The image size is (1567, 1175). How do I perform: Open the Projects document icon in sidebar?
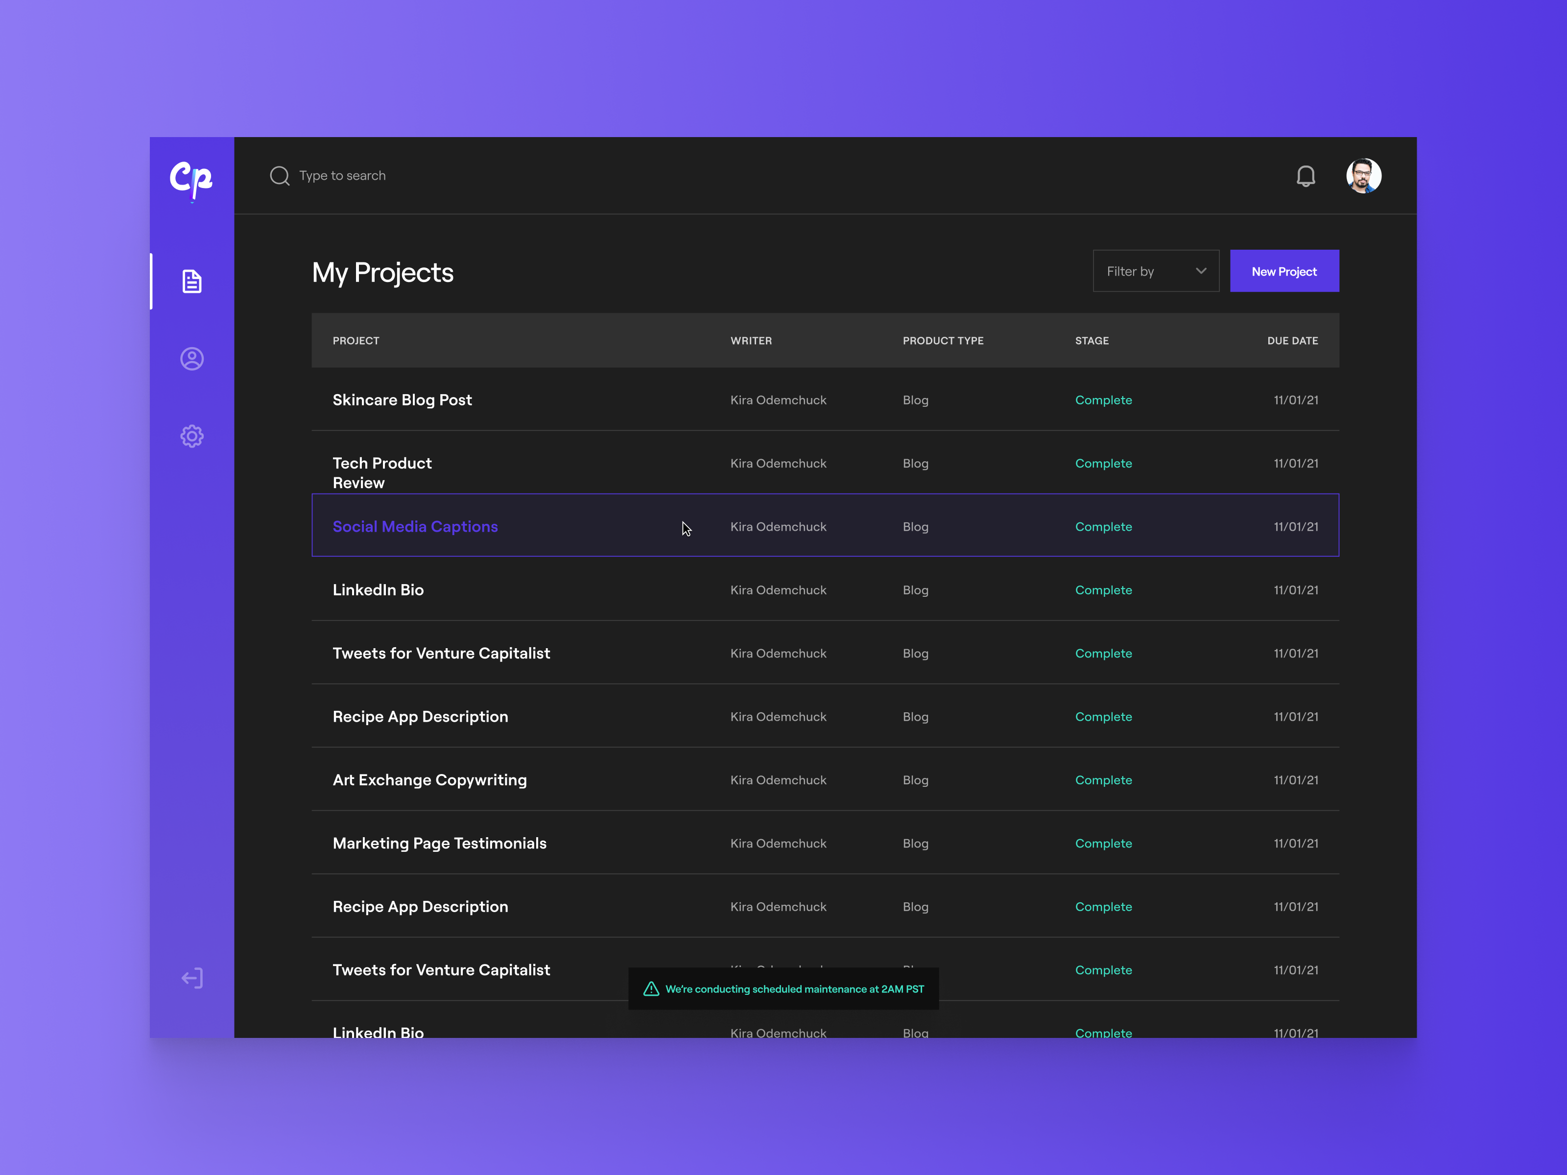click(x=192, y=281)
